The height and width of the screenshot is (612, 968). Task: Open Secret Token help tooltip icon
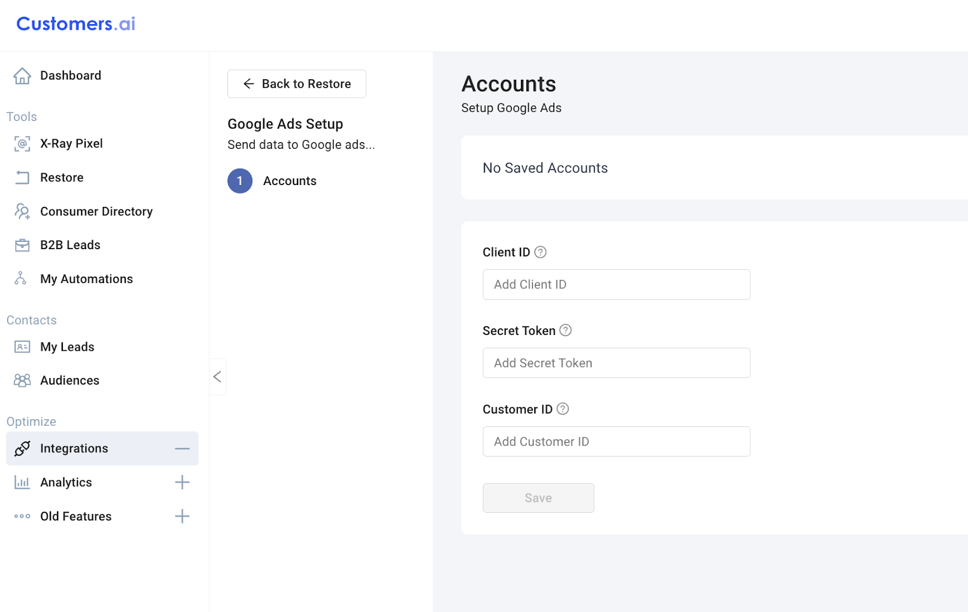pos(566,330)
